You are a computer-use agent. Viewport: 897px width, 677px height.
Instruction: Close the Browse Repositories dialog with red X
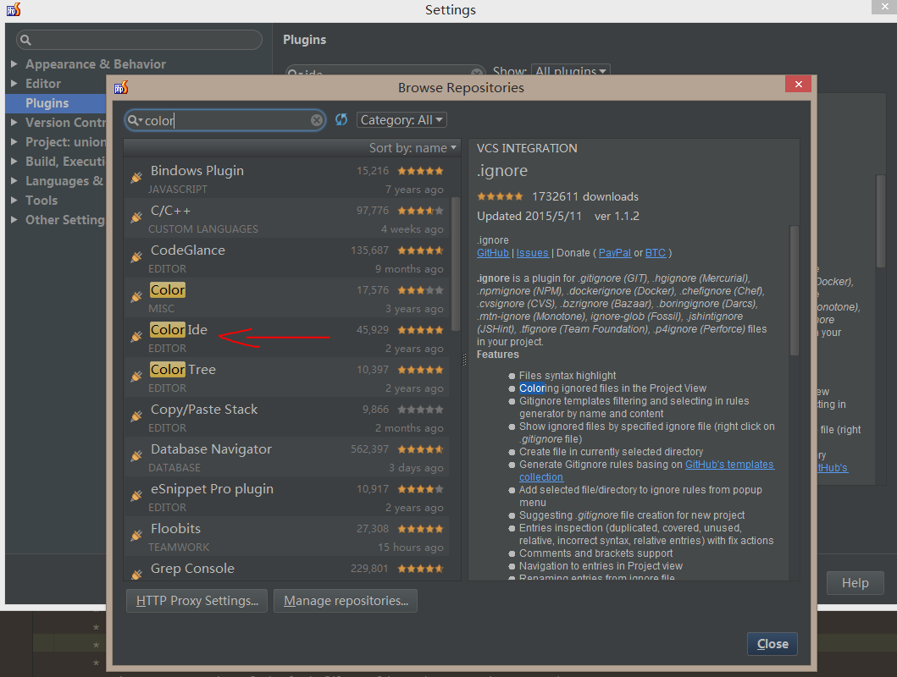(x=798, y=84)
